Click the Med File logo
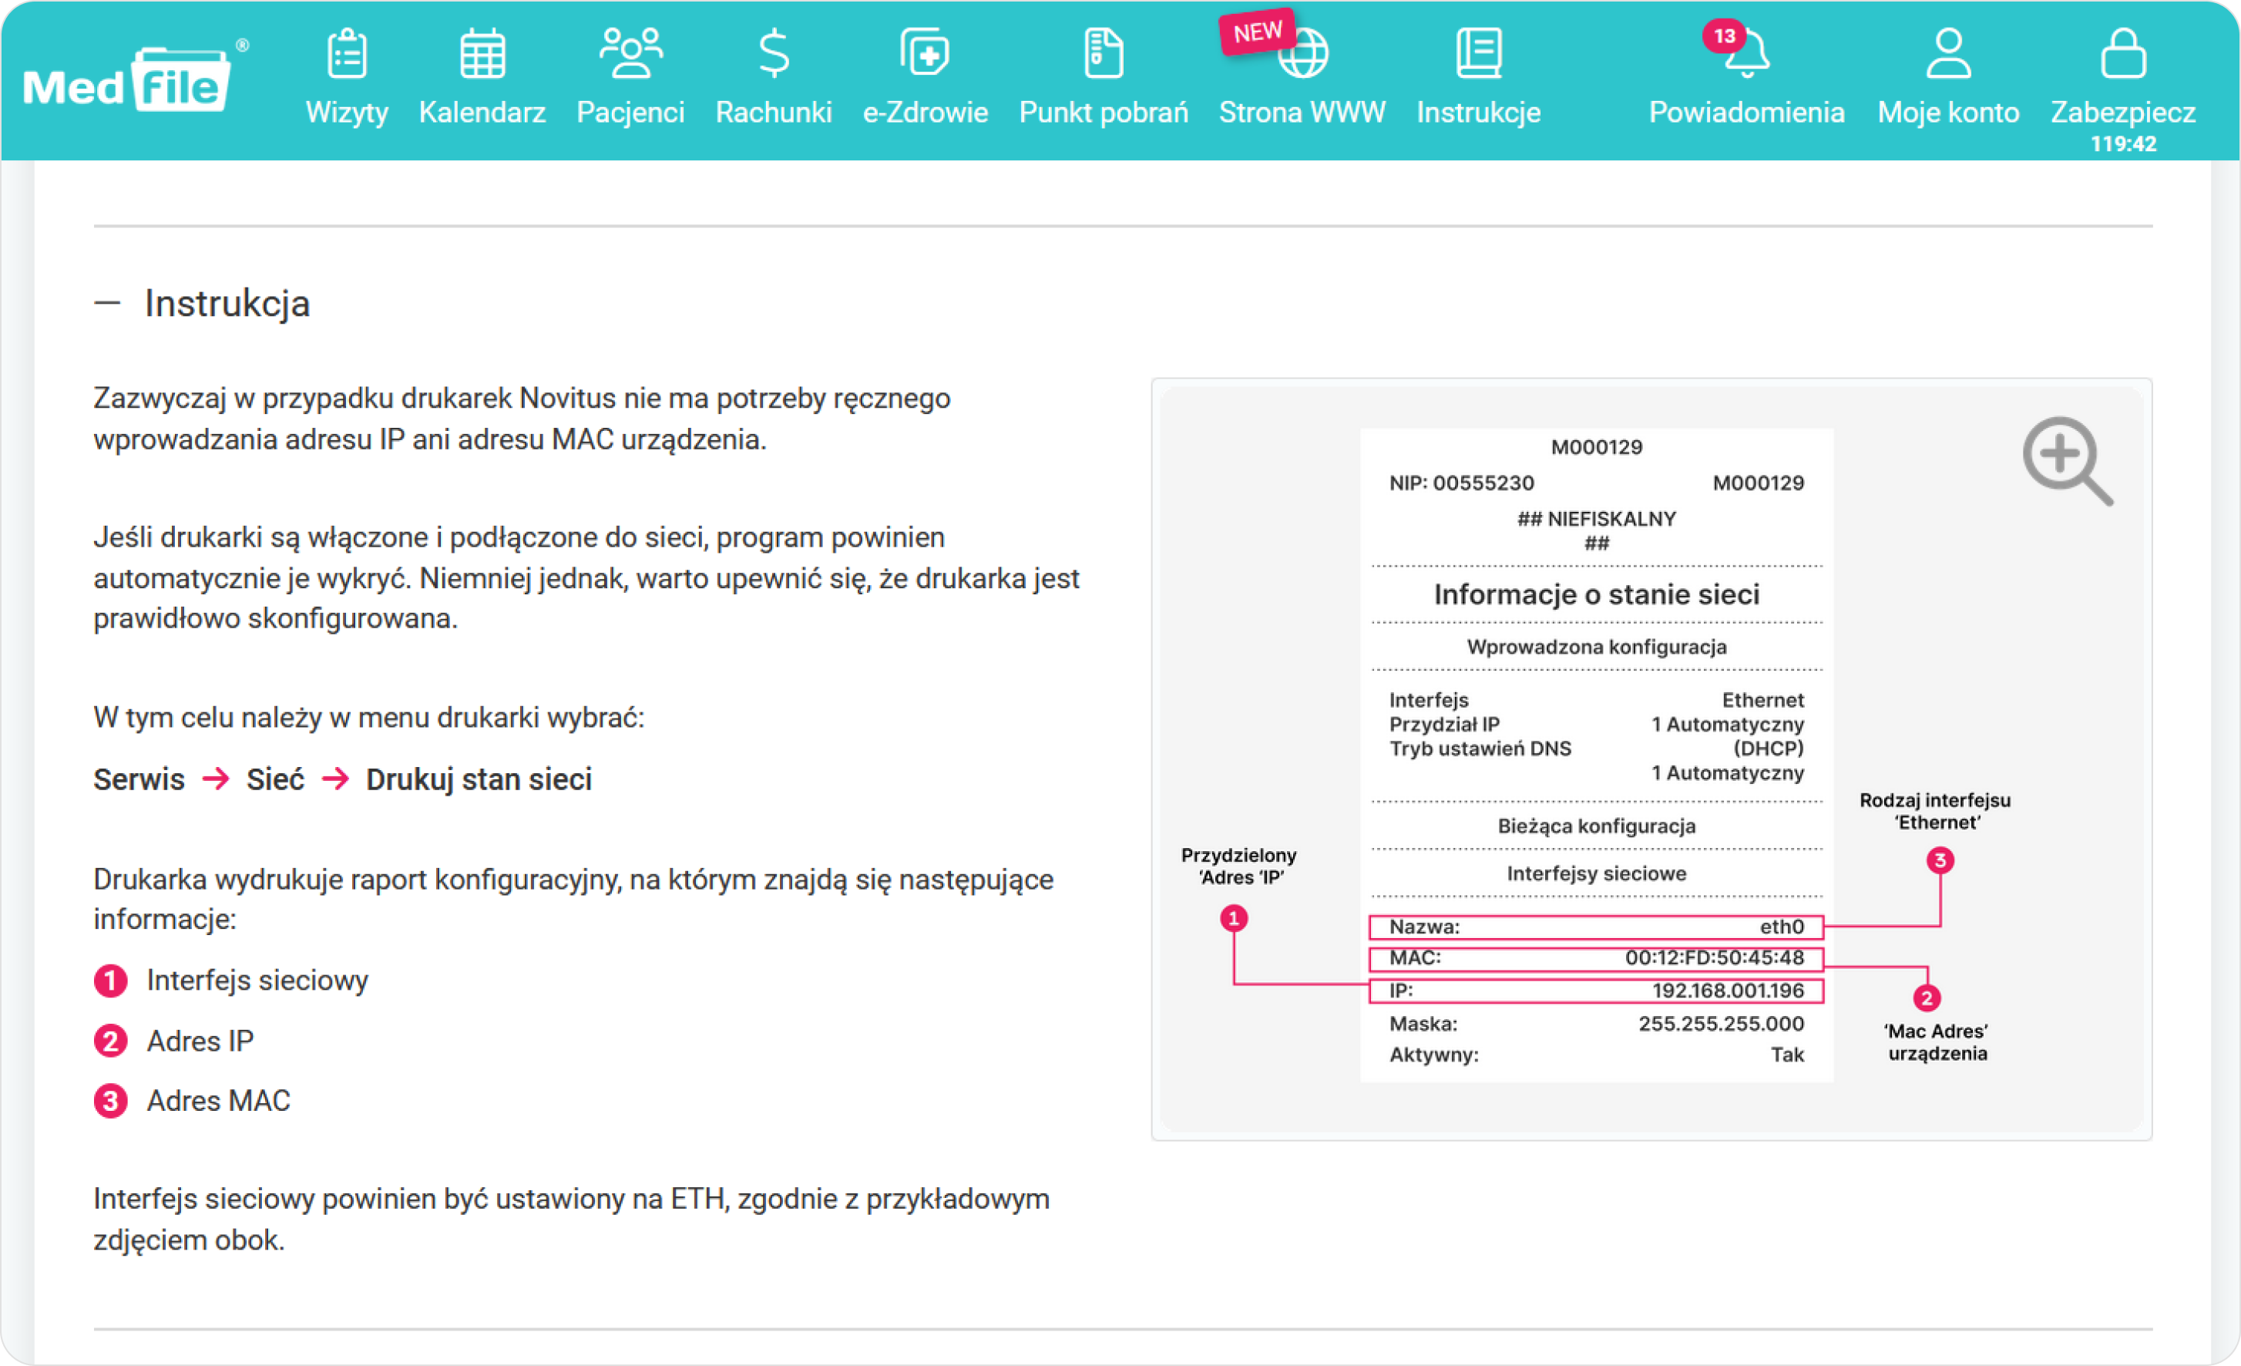This screenshot has width=2241, height=1366. point(136,80)
